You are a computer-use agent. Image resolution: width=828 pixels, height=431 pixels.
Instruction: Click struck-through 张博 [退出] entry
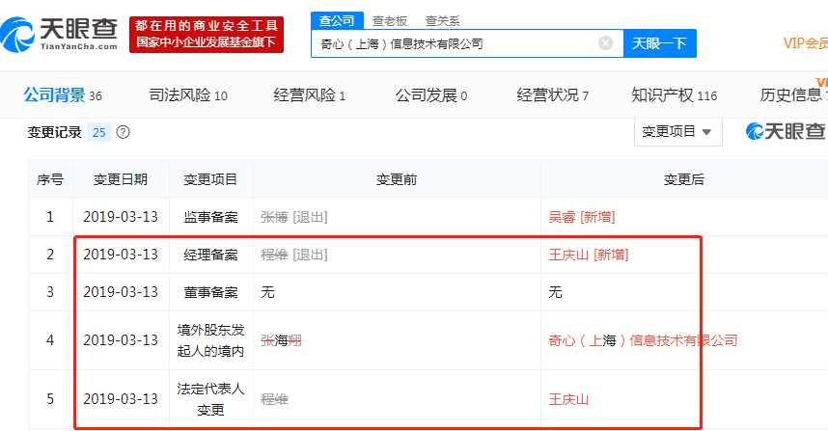[x=294, y=217]
